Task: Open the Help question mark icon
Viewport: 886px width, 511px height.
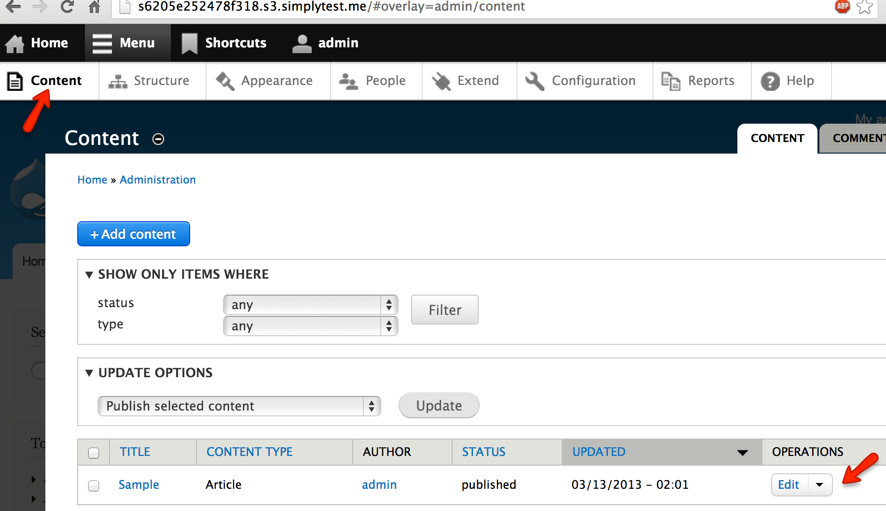Action: click(x=770, y=80)
